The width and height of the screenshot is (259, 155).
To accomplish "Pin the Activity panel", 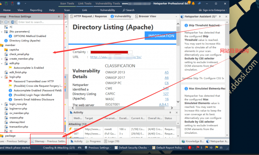I will click(x=170, y=113).
